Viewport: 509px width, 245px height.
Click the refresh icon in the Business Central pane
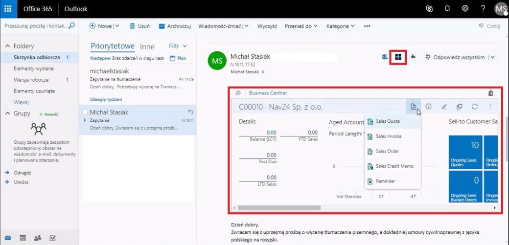click(x=475, y=107)
